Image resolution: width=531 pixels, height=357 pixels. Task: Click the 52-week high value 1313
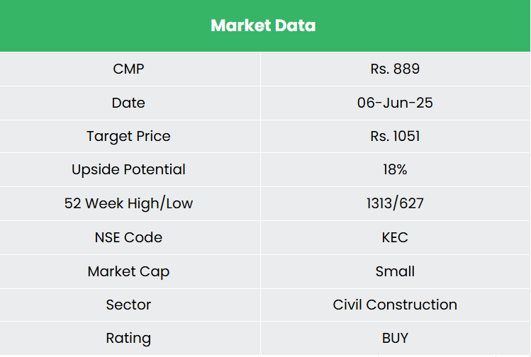click(x=379, y=204)
